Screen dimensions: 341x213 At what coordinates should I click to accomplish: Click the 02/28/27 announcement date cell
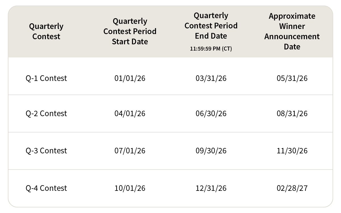(x=292, y=188)
